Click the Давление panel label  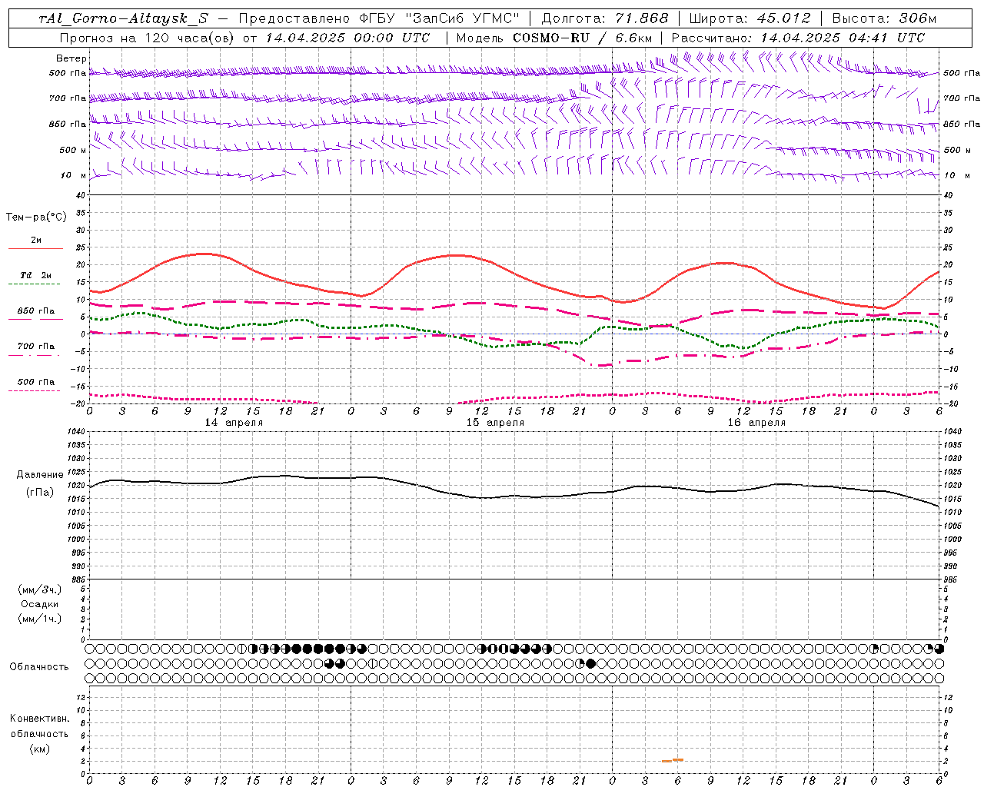40,475
